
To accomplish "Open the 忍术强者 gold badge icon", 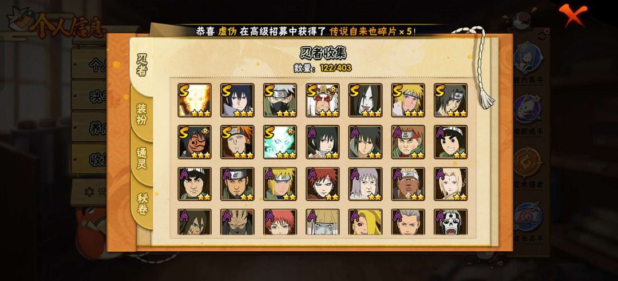I will point(528,163).
